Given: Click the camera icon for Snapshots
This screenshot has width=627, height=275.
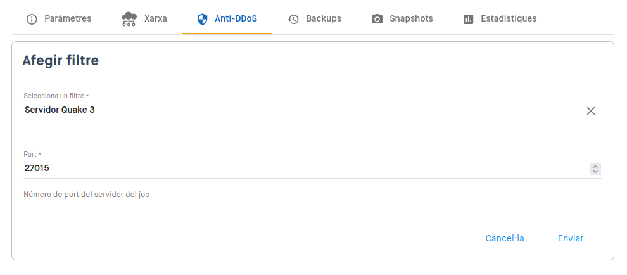Looking at the screenshot, I should point(377,19).
